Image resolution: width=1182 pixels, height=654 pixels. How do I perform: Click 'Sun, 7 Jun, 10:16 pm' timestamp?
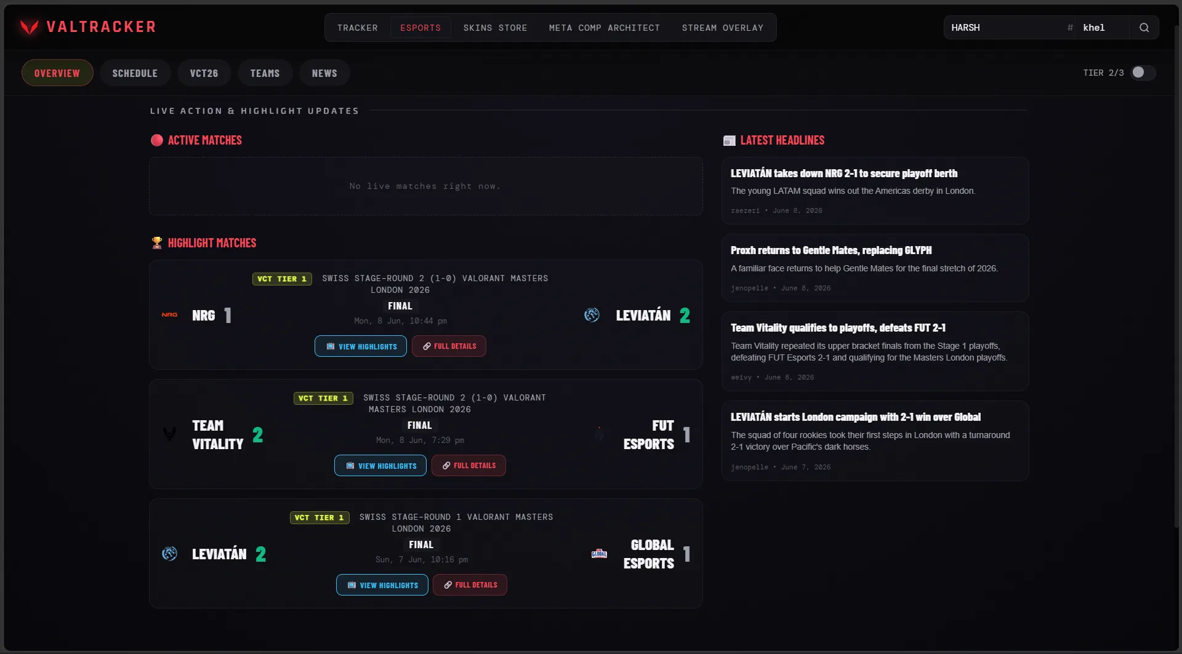point(422,559)
